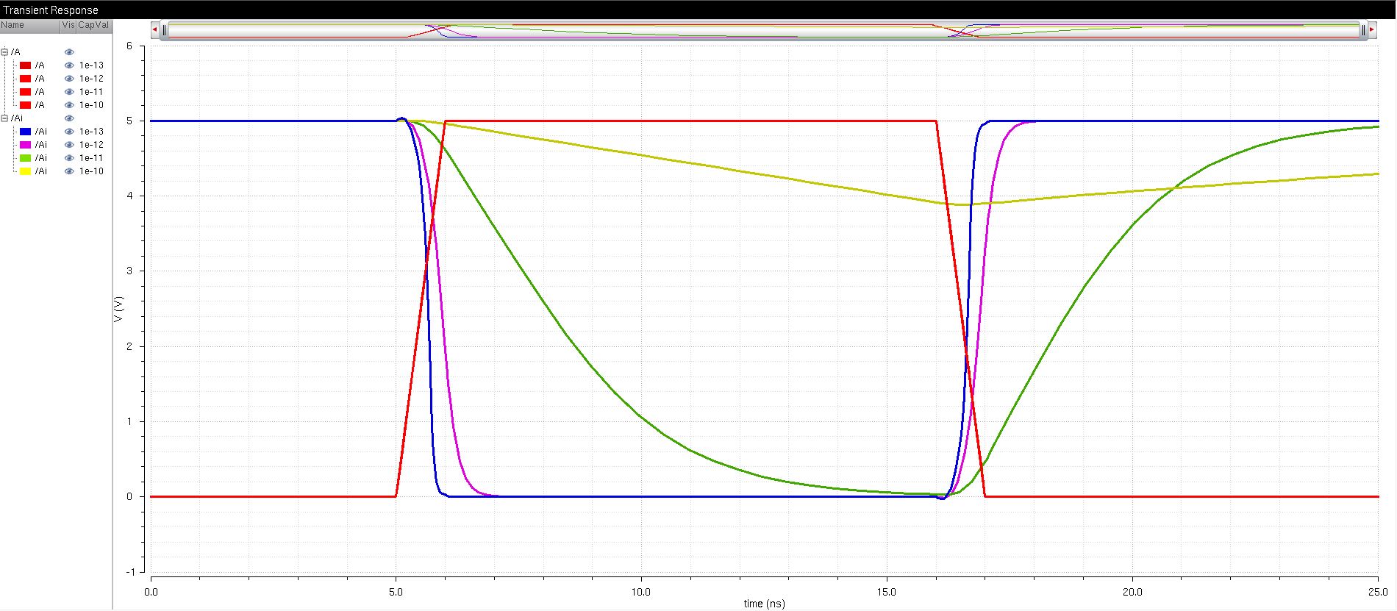Click the -1 tick on the voltage axis

point(130,572)
